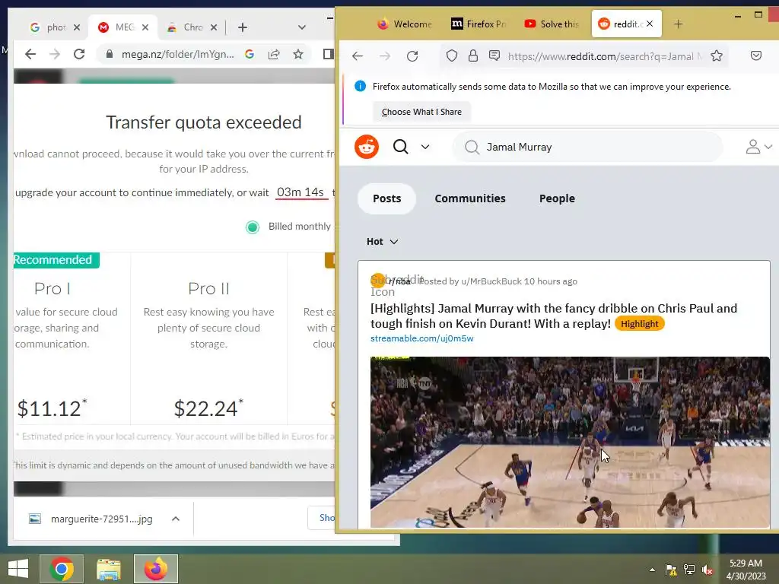This screenshot has height=584, width=779.
Task: Select the Communities search tab
Action: tap(470, 198)
